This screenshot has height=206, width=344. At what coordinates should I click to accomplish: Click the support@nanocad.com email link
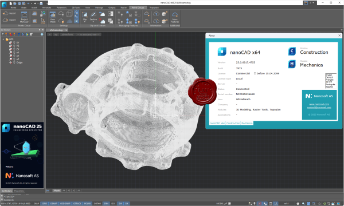[x=319, y=107]
